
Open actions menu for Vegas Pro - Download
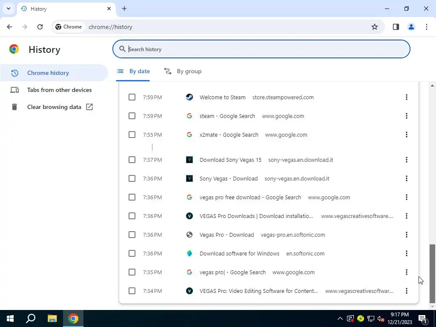[406, 235]
